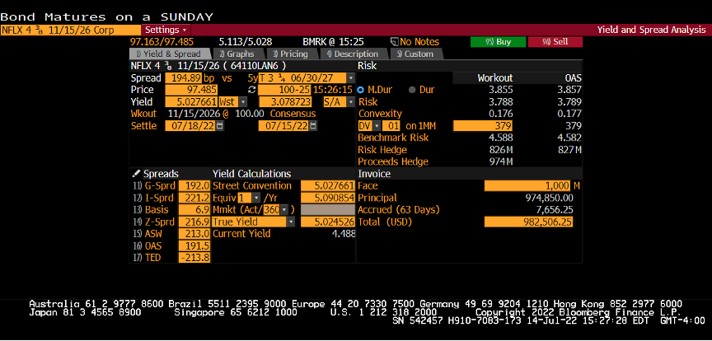The width and height of the screenshot is (712, 341).
Task: Click the Proceeds Hedge 974M value
Action: (501, 161)
